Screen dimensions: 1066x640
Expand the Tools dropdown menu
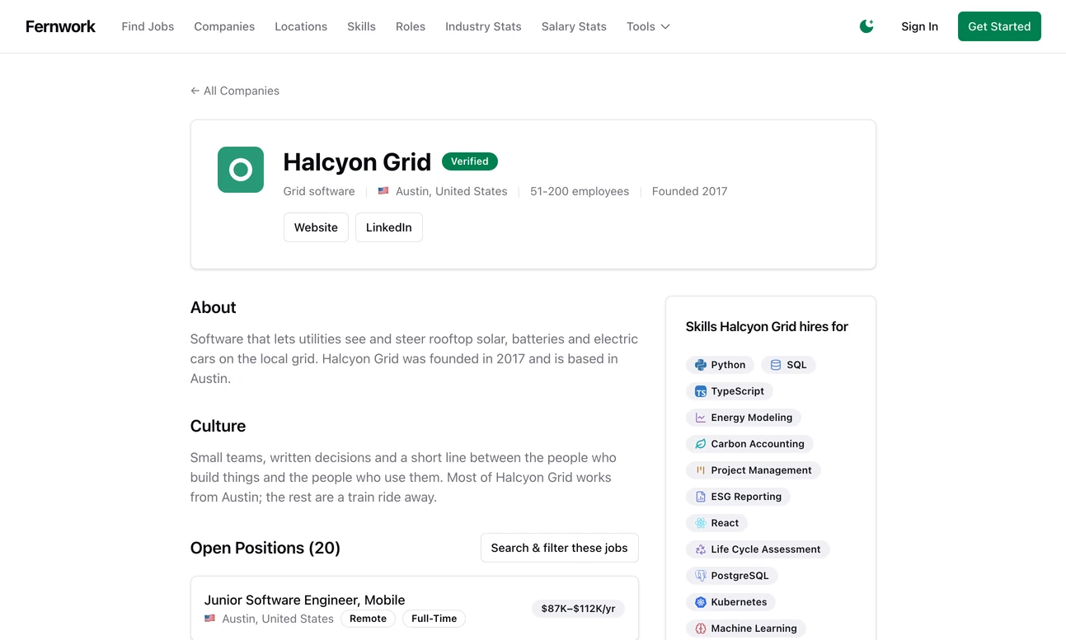[648, 26]
